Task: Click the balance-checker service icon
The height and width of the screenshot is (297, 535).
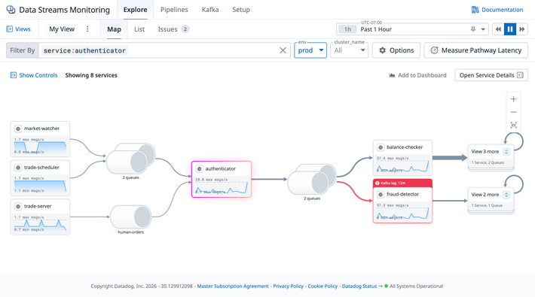Action: tap(381, 147)
